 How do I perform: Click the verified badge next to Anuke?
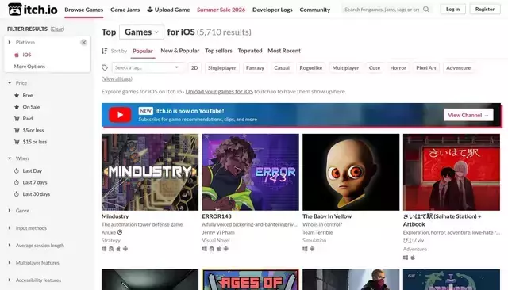120,232
